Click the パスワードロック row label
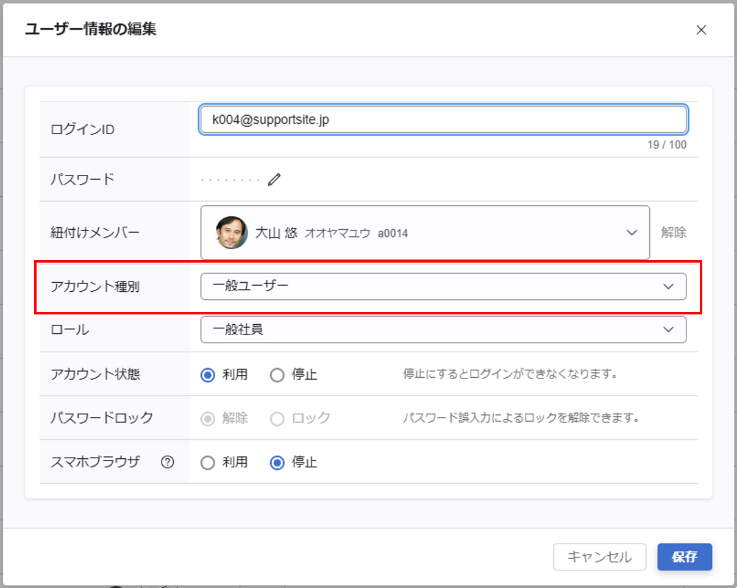Screen dimensions: 737x588 point(102,418)
